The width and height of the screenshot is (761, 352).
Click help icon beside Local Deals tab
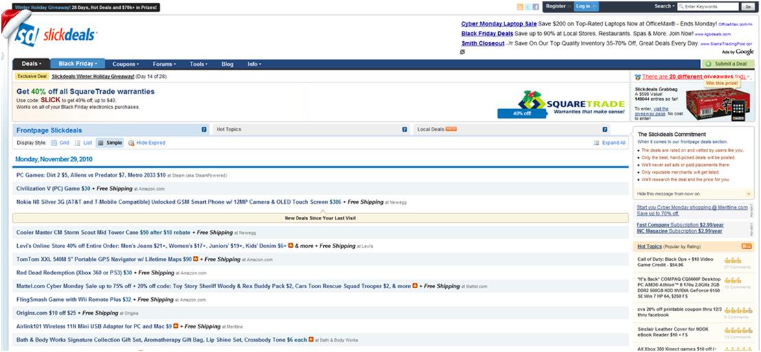(x=605, y=130)
